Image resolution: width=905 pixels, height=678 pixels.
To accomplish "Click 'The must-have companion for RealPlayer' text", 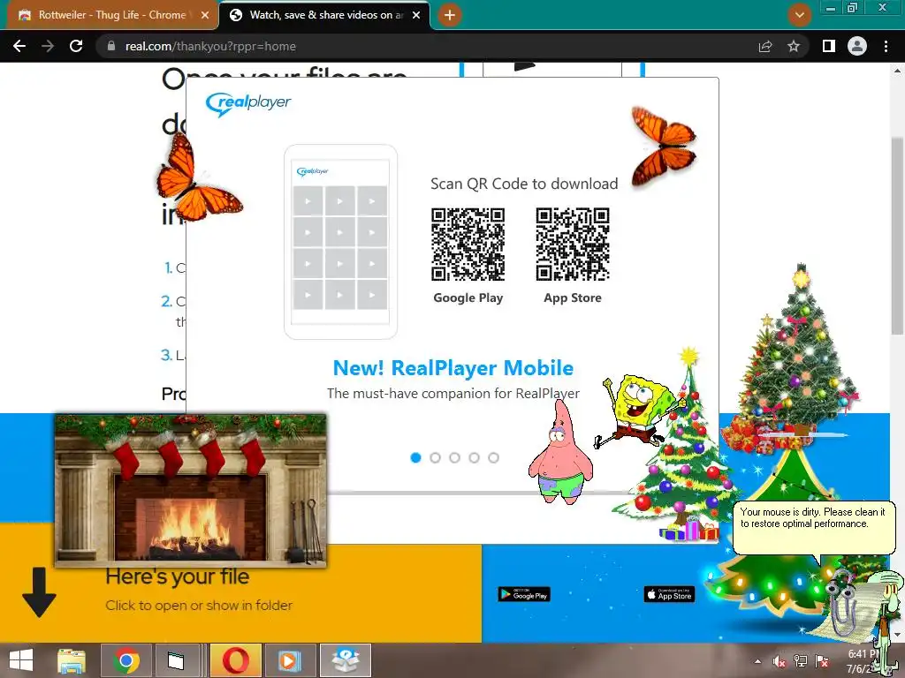I will (453, 394).
